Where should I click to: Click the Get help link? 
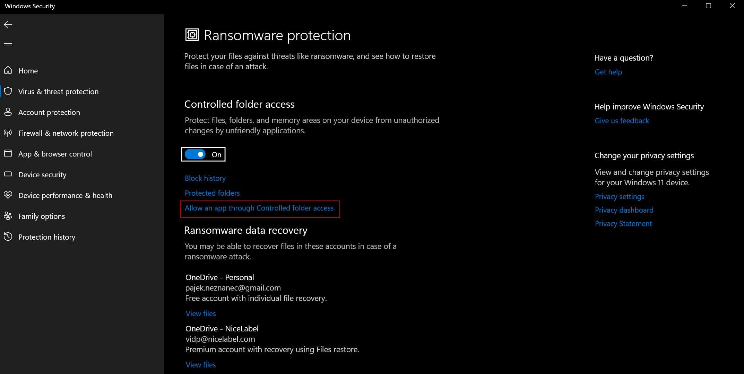[608, 72]
